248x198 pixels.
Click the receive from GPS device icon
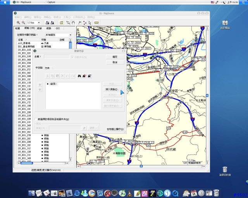pyautogui.click(x=52, y=22)
